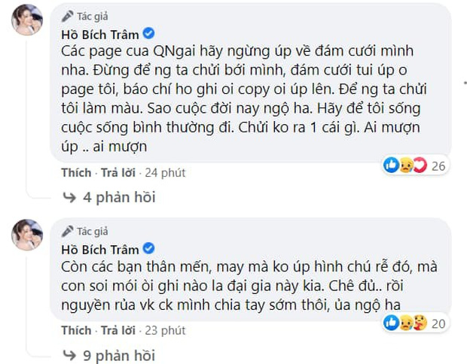Open reaction emojis beside the 20 count
Screen dimensions: 467x364
[407, 323]
